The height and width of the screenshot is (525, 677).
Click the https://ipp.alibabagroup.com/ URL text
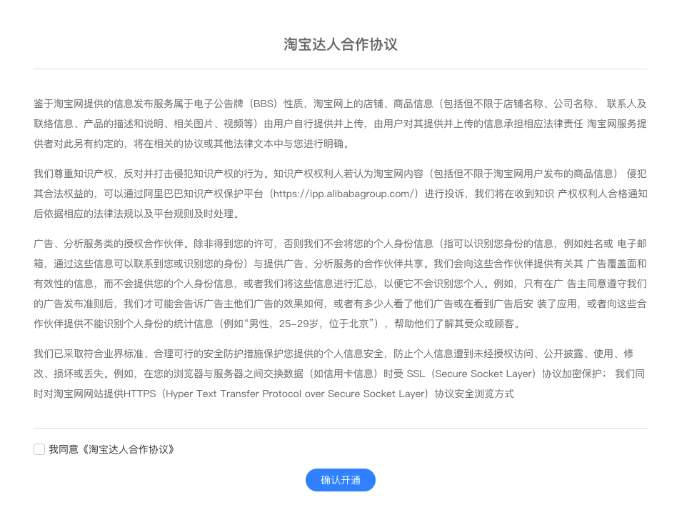tap(345, 194)
